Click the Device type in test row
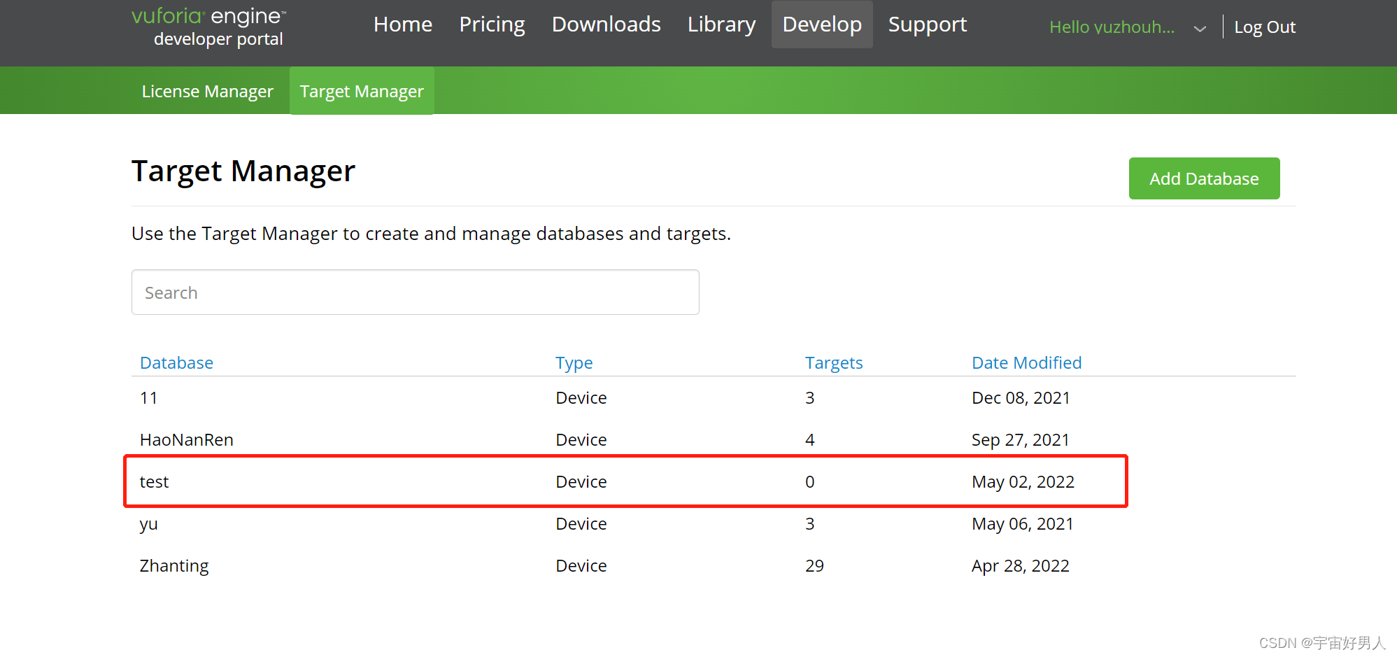Viewport: 1397px width, 657px height. pos(581,482)
